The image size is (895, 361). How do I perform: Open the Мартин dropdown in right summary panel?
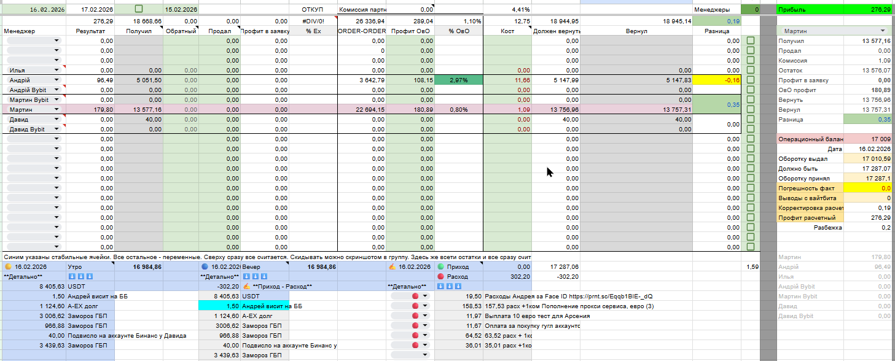(883, 31)
